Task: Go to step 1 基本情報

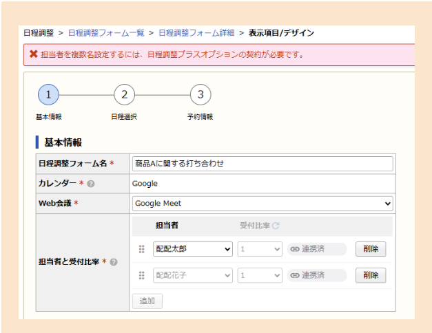Action: point(48,94)
